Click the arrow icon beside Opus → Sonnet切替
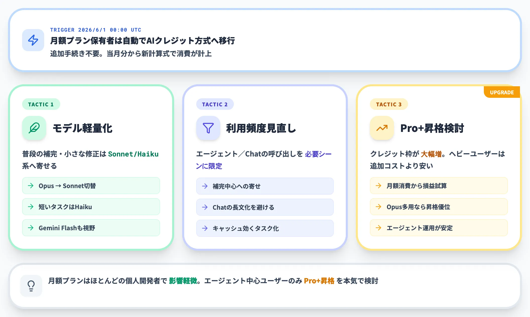Screen dimensions: 530x317 [31, 186]
